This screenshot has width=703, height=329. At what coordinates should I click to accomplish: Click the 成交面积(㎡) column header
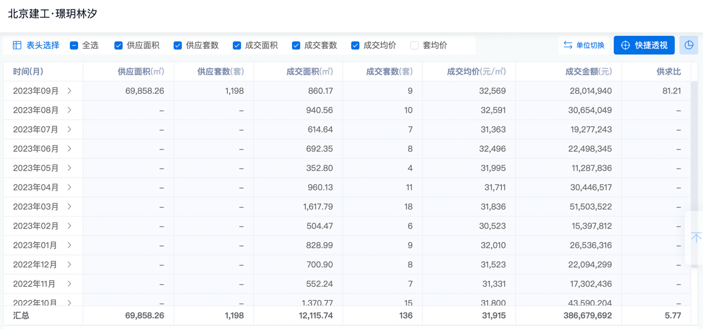coord(298,71)
